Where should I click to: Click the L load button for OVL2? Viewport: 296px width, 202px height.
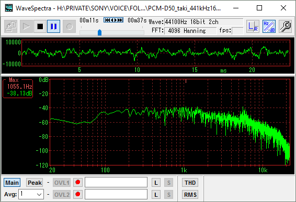tap(156, 195)
